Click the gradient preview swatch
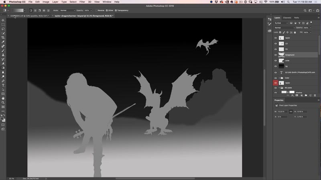The height and width of the screenshot is (180, 321). [18, 10]
